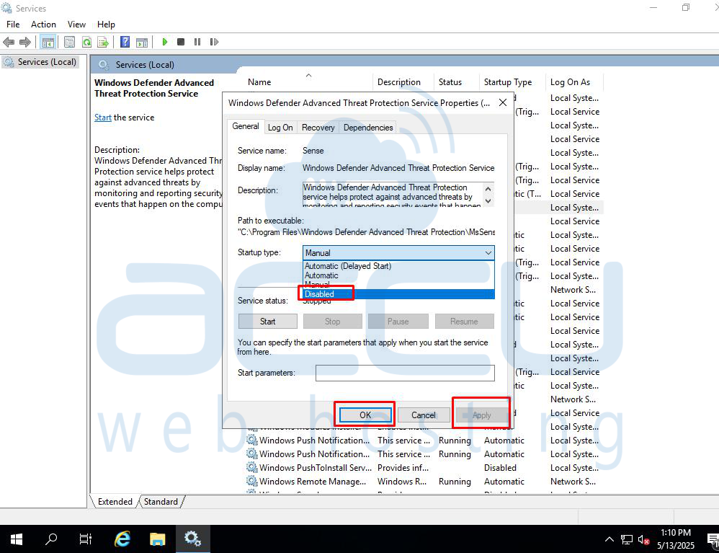Click the Pause button in the dialog
This screenshot has width=719, height=553.
[398, 322]
